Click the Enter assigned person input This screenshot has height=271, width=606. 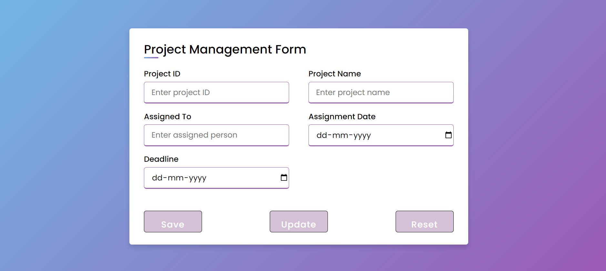coord(216,135)
